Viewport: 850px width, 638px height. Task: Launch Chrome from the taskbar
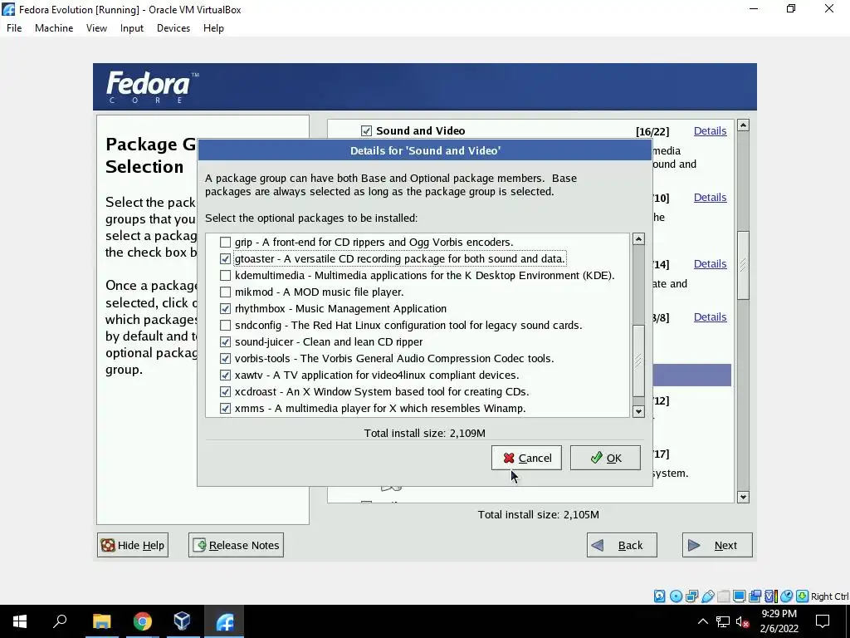[142, 621]
